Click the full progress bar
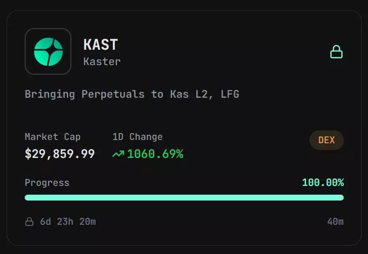The width and height of the screenshot is (368, 254). pos(184,198)
